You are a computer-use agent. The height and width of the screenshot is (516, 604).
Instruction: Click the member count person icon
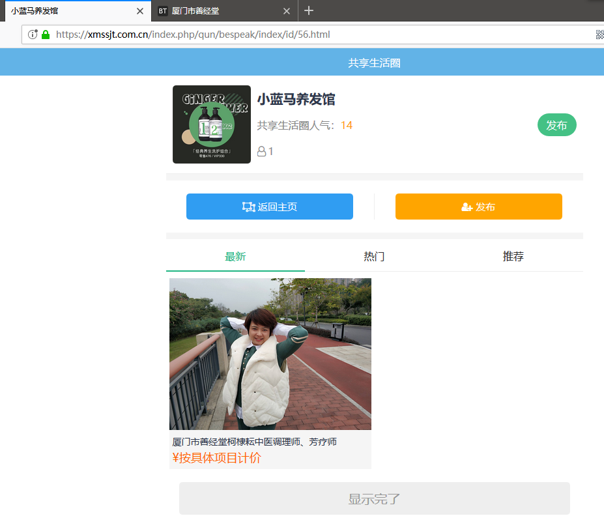(x=262, y=151)
